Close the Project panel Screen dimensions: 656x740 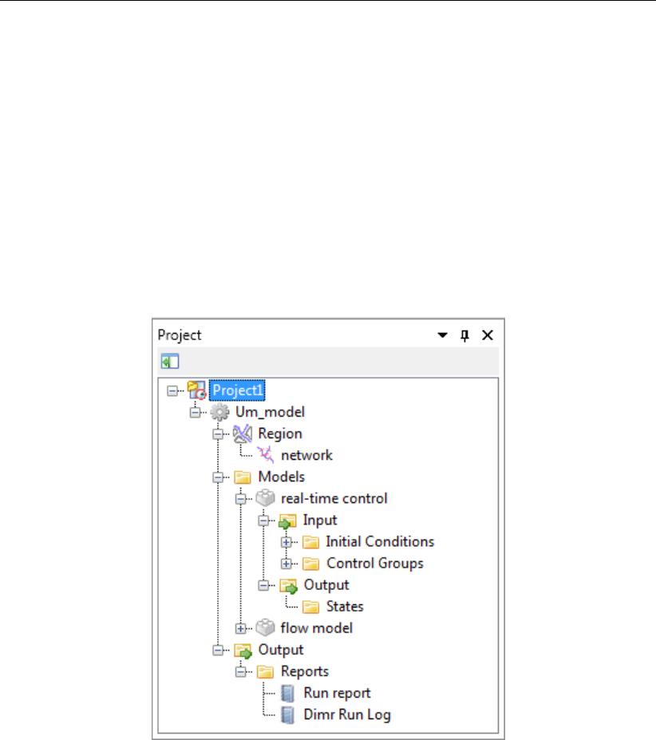(488, 335)
